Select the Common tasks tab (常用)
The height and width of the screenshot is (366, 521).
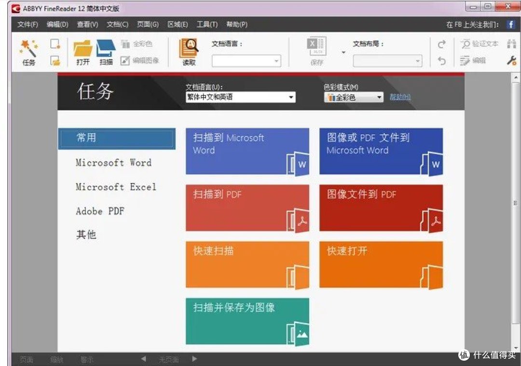click(x=117, y=138)
